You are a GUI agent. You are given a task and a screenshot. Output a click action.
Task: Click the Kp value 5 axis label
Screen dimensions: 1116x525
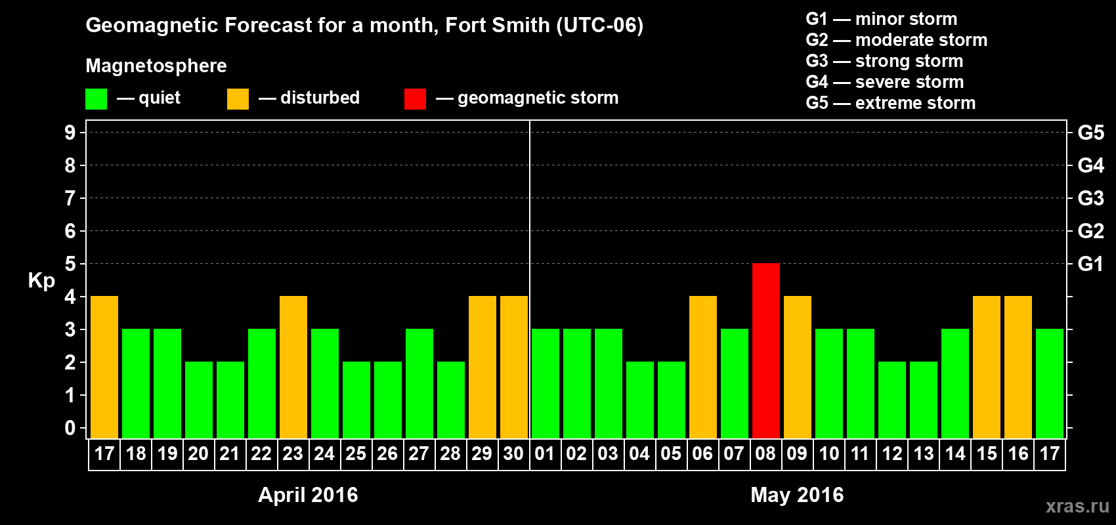pyautogui.click(x=70, y=264)
